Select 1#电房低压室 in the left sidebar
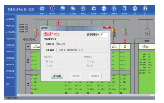This screenshot has width=164, height=103. click(10, 26)
